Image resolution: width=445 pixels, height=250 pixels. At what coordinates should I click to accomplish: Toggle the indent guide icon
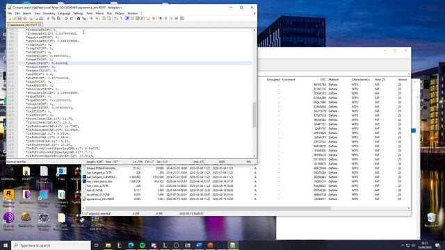(x=127, y=19)
